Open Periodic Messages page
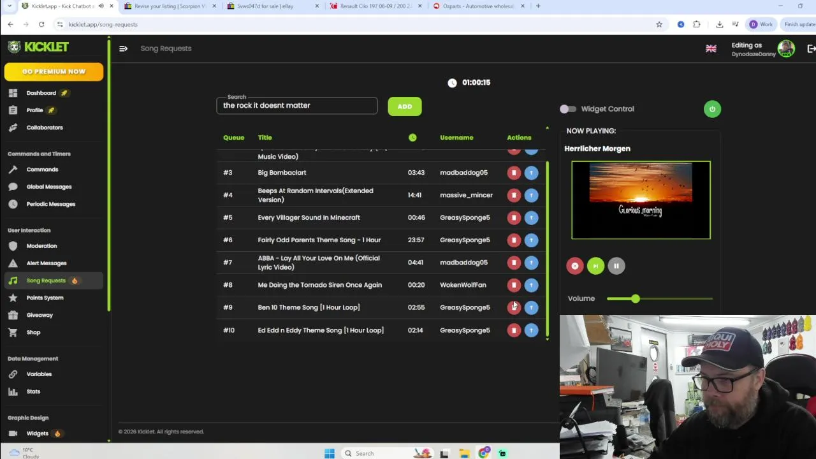816x459 pixels. (51, 204)
